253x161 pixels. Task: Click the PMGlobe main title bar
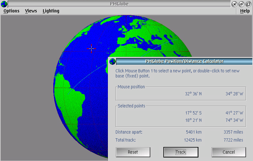click(x=119, y=4)
